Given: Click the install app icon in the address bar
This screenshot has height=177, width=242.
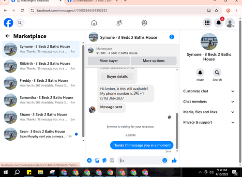Looking at the screenshot, I should (x=209, y=11).
